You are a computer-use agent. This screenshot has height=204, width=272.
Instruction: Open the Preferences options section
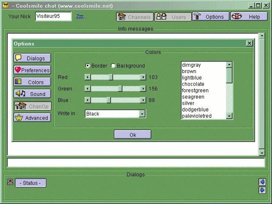click(x=32, y=70)
